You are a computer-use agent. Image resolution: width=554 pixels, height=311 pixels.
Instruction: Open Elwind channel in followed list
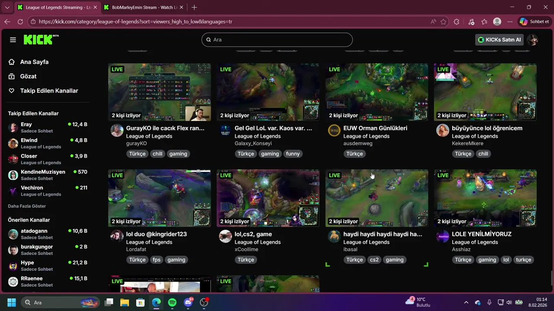point(48,143)
